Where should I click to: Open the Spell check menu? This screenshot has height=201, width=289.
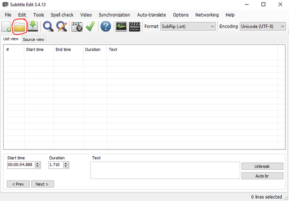click(62, 15)
